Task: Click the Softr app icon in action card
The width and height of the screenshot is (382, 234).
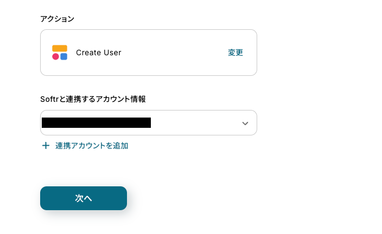Action: pos(60,53)
